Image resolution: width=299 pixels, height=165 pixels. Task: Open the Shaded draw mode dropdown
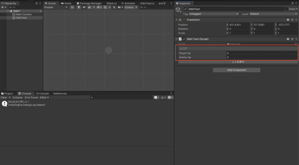click(56, 7)
